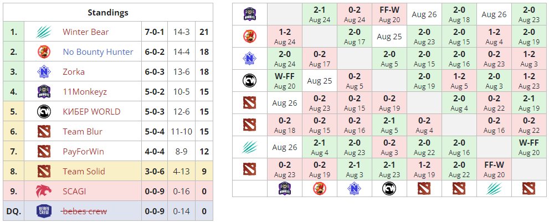Open the Winter Bear team name link
The width and height of the screenshot is (549, 222).
click(x=85, y=32)
